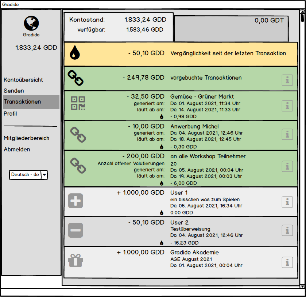Open the Mitgliederbereich link
This screenshot has width=306, height=297.
(26, 138)
